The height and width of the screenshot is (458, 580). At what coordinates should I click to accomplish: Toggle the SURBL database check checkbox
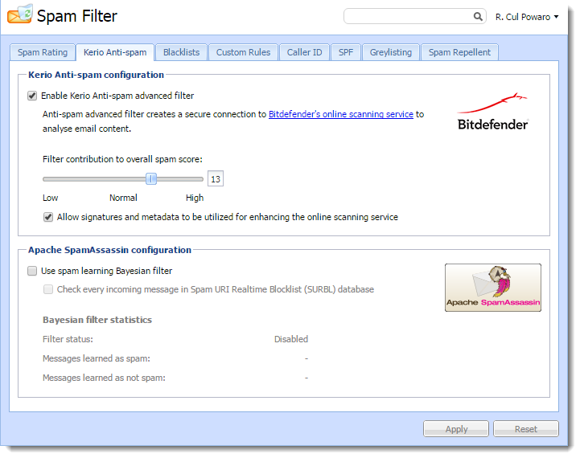click(x=48, y=289)
